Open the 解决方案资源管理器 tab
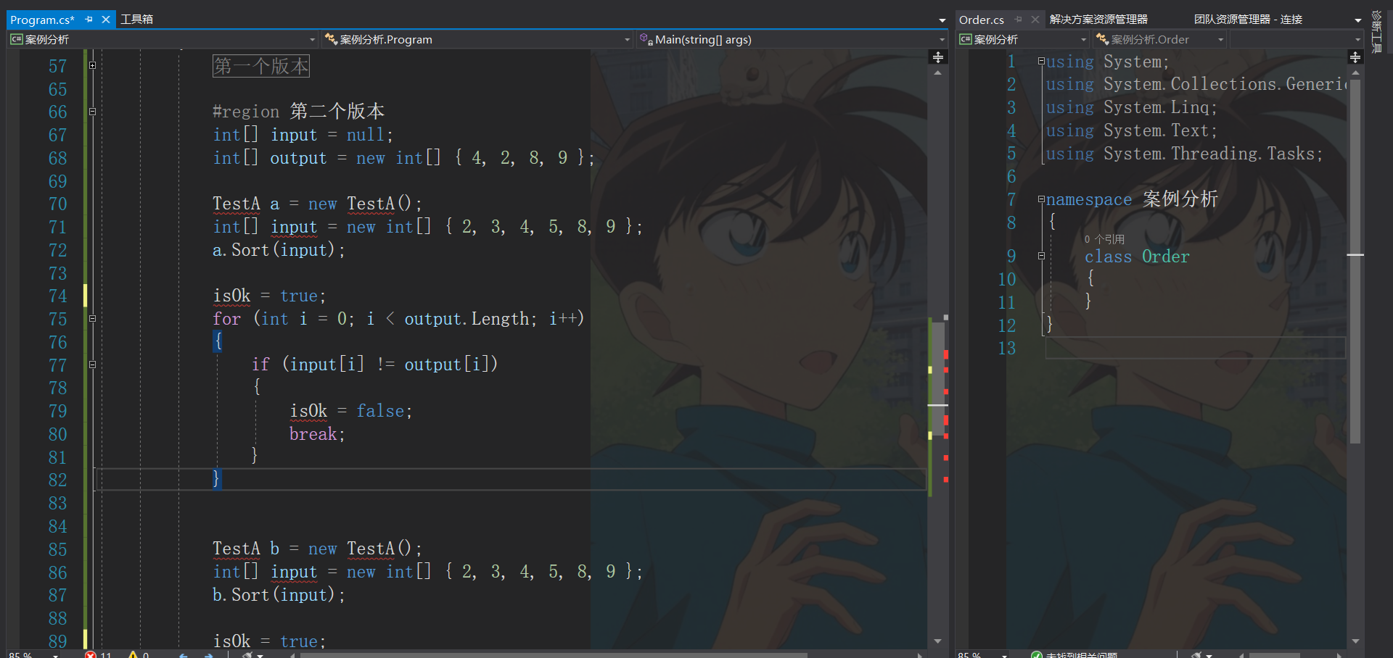 click(1098, 19)
